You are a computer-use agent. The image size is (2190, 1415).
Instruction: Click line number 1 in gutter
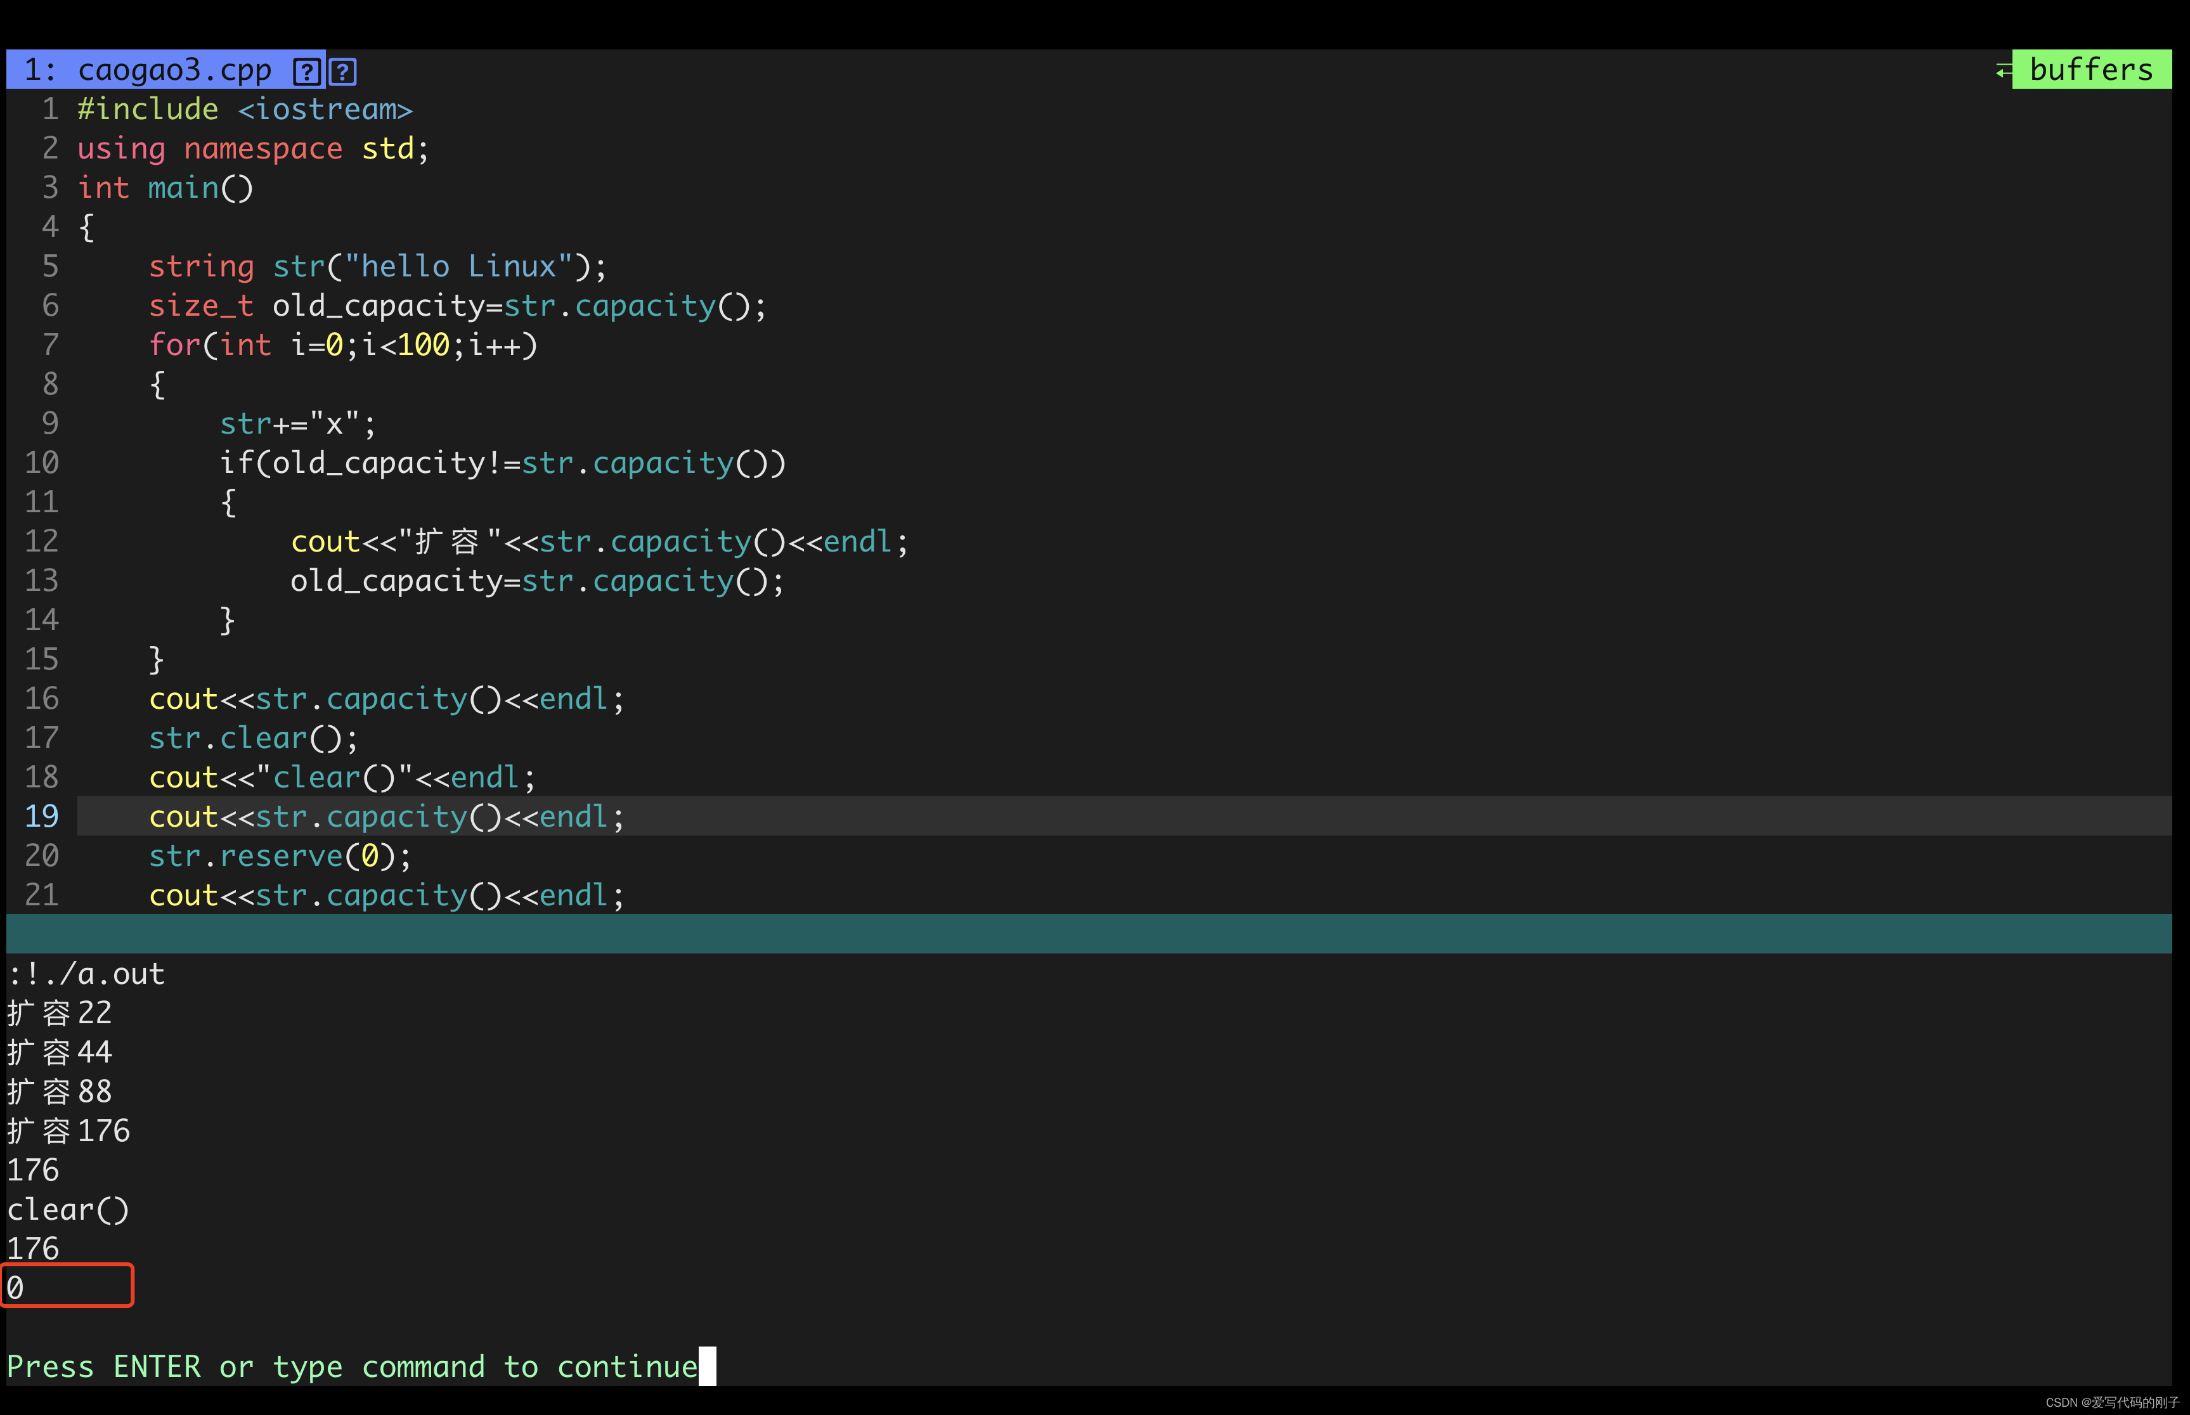[x=51, y=109]
